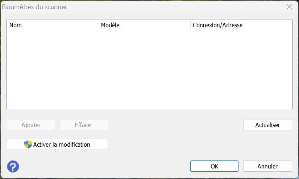Click the divider right of the Connexion/Adresse header
299x179 pixels.
pos(282,25)
